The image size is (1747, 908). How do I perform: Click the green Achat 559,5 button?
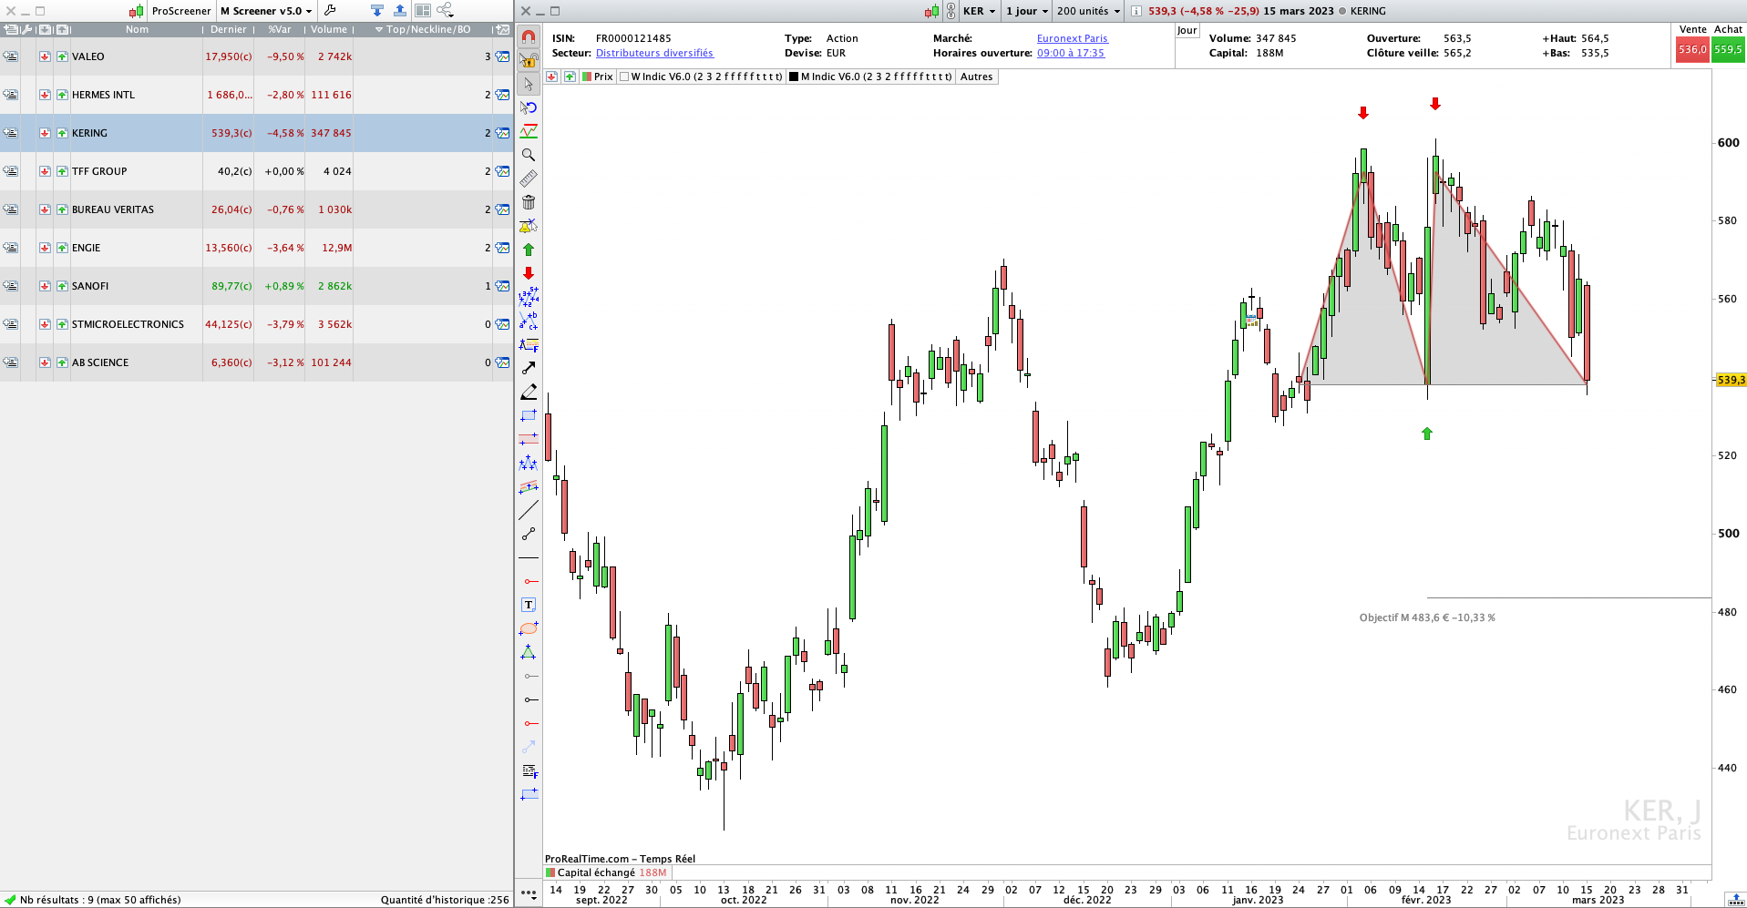tap(1728, 49)
